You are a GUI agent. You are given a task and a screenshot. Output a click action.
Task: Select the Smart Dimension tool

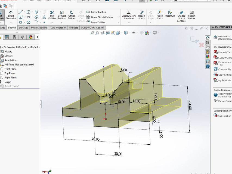tap(11, 15)
